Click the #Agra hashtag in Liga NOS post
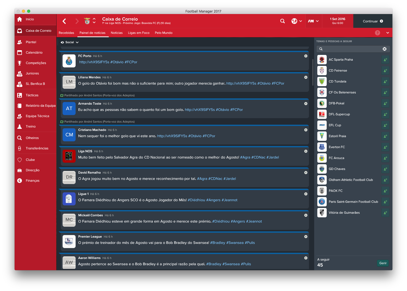This screenshot has height=291, width=407. [x=245, y=157]
